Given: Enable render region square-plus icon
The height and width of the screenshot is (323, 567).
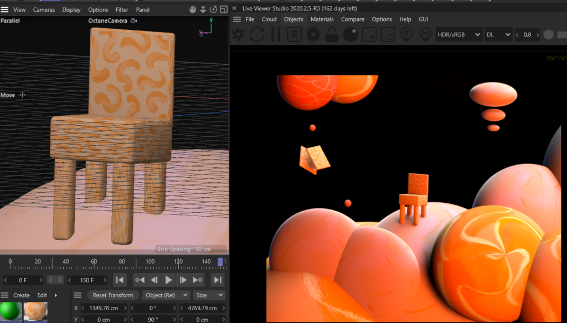Looking at the screenshot, I should 369,35.
